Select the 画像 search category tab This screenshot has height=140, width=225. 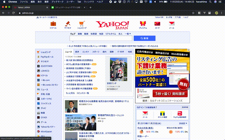tap(80, 34)
